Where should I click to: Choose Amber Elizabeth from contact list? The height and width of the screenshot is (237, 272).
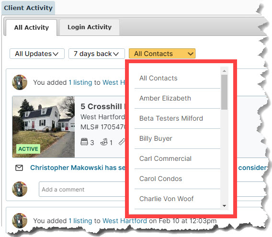pyautogui.click(x=177, y=98)
